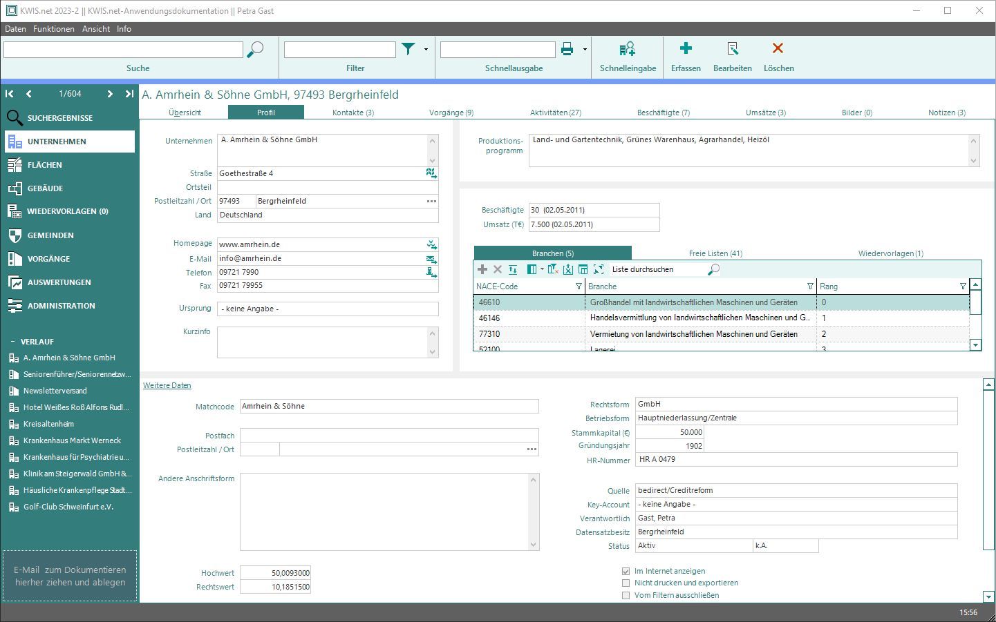996x622 pixels.
Task: Open the Wiedervorlagen (1) sub-tab
Action: (891, 253)
